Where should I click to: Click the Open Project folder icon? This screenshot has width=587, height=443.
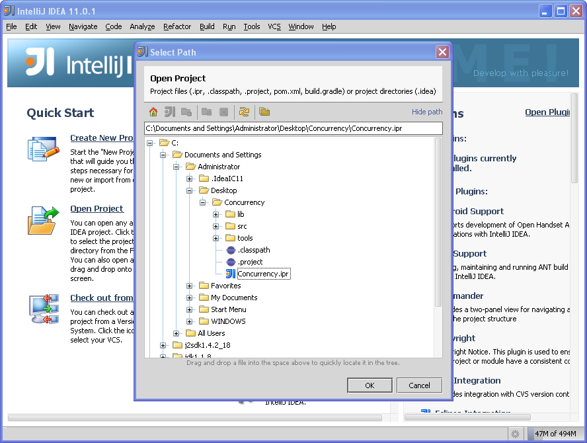pyautogui.click(x=44, y=221)
